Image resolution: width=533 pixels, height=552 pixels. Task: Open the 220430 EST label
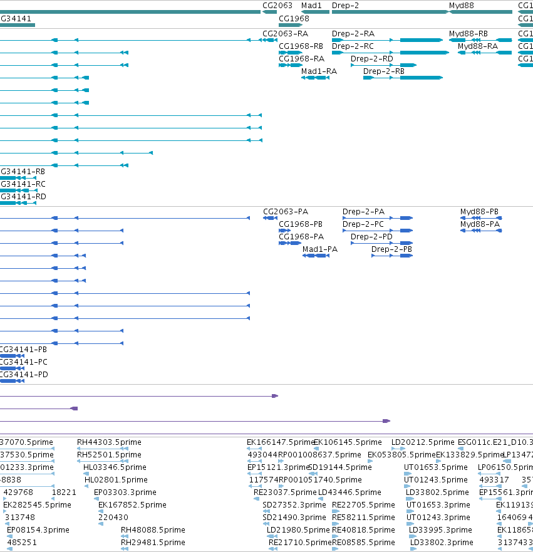(113, 518)
